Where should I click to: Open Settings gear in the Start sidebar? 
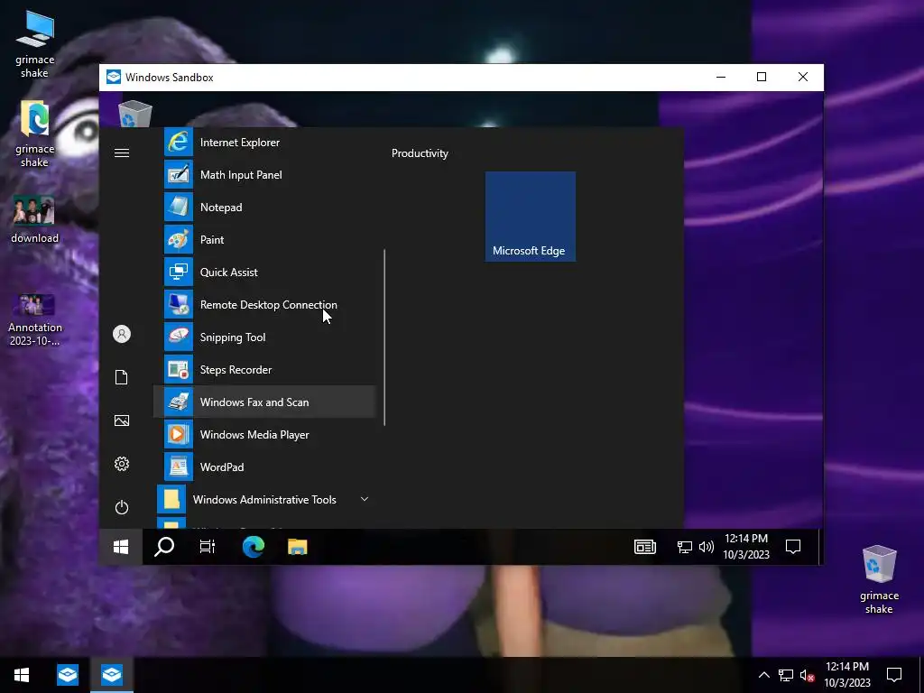(122, 464)
